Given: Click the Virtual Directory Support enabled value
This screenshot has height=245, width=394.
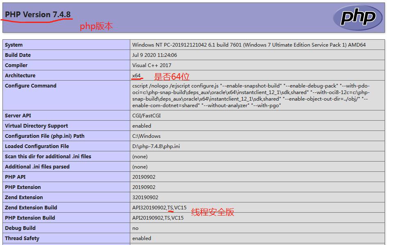Looking at the screenshot, I should tap(141, 126).
